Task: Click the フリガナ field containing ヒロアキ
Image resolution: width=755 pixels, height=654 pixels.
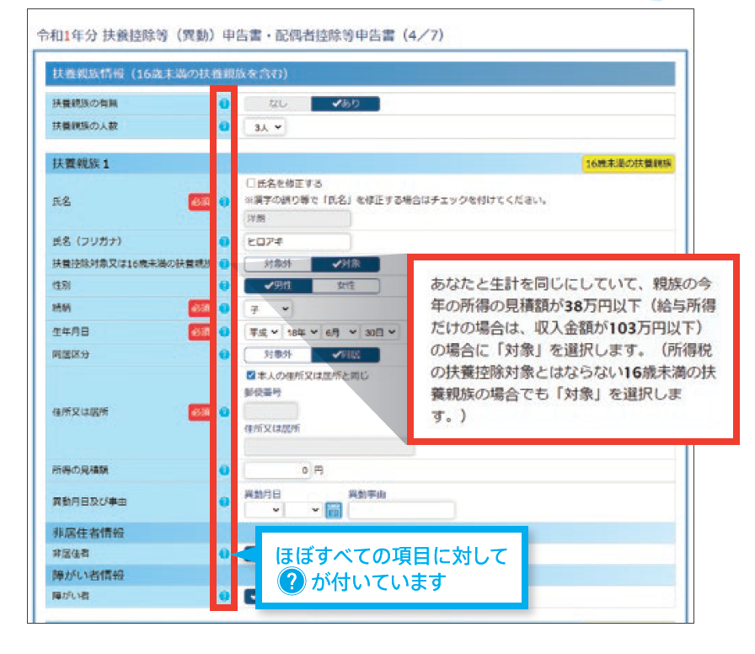Action: click(297, 242)
